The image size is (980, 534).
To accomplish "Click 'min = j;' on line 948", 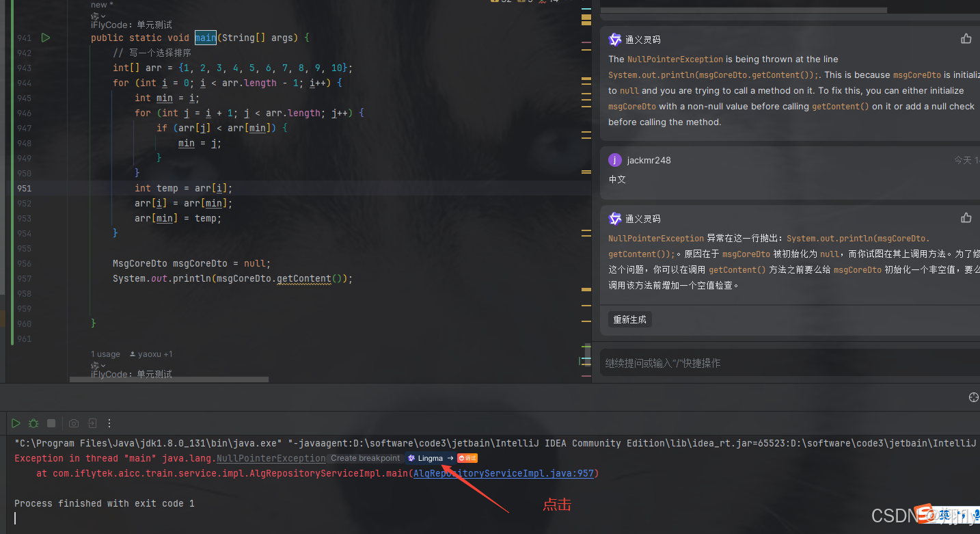I will coord(200,143).
